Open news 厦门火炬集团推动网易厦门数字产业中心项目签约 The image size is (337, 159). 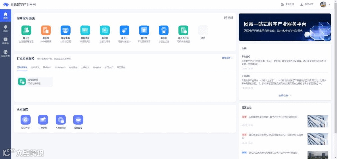(273, 152)
